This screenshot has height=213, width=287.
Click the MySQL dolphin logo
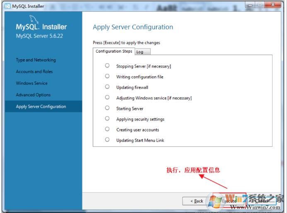(34, 19)
